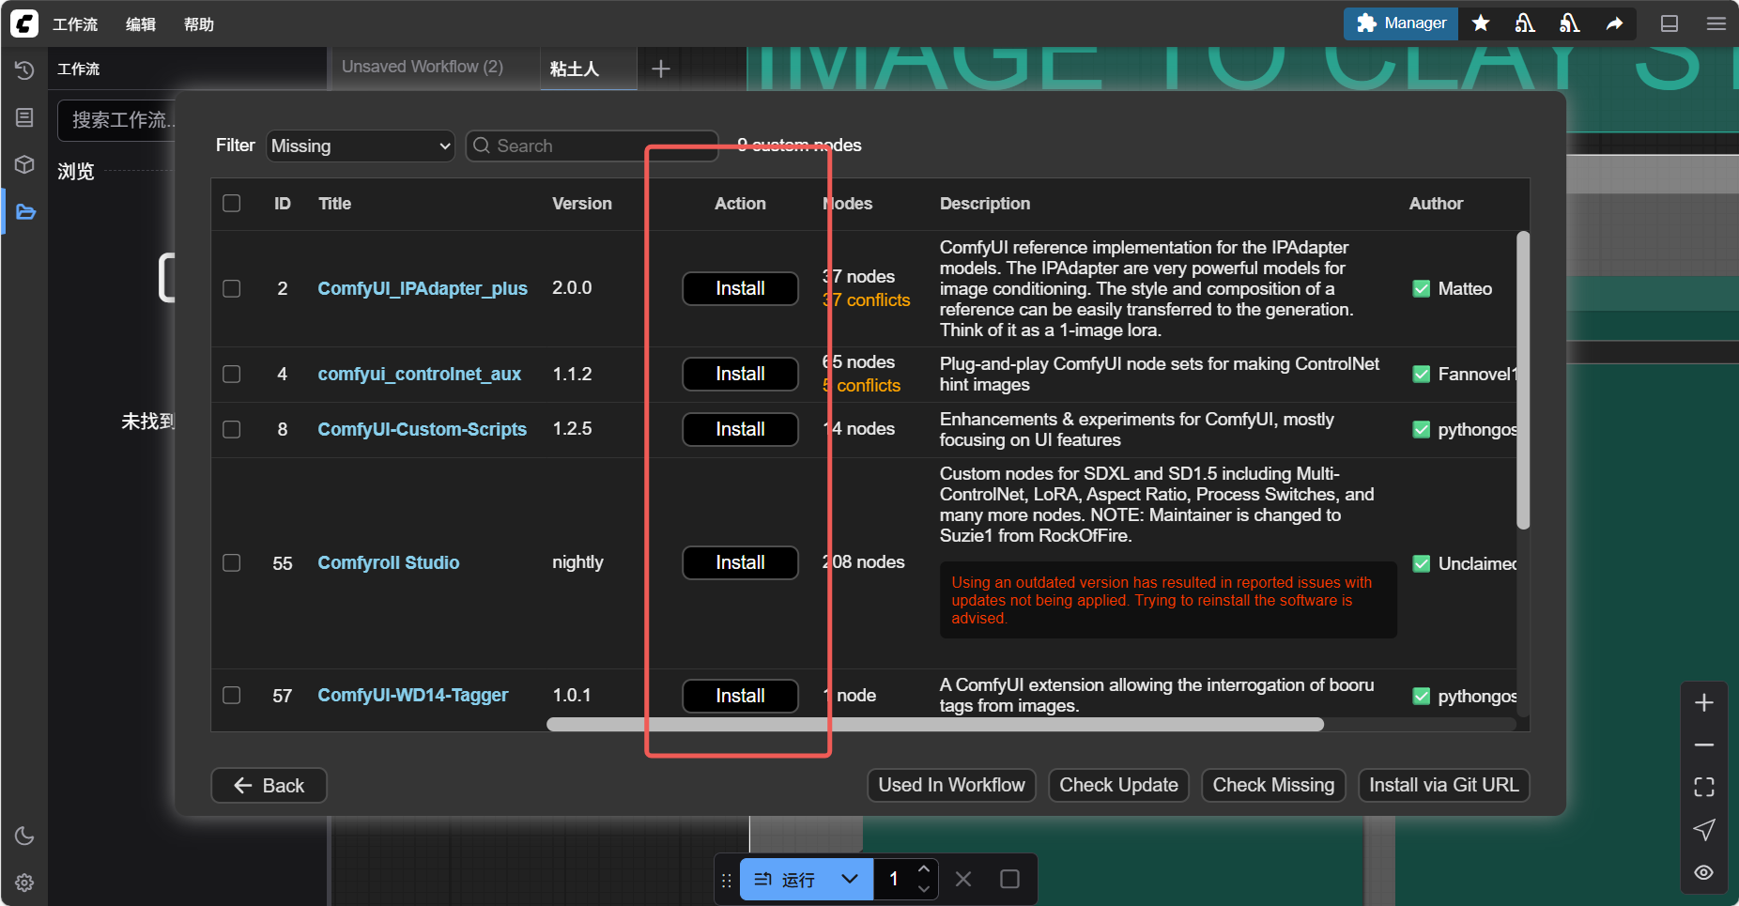Open the 编辑 menu

pyautogui.click(x=141, y=24)
